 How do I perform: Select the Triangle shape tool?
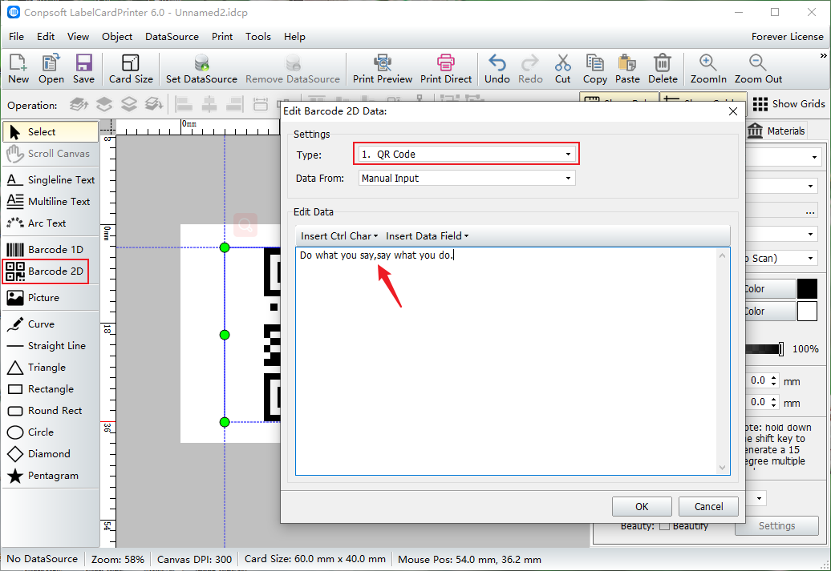51,368
